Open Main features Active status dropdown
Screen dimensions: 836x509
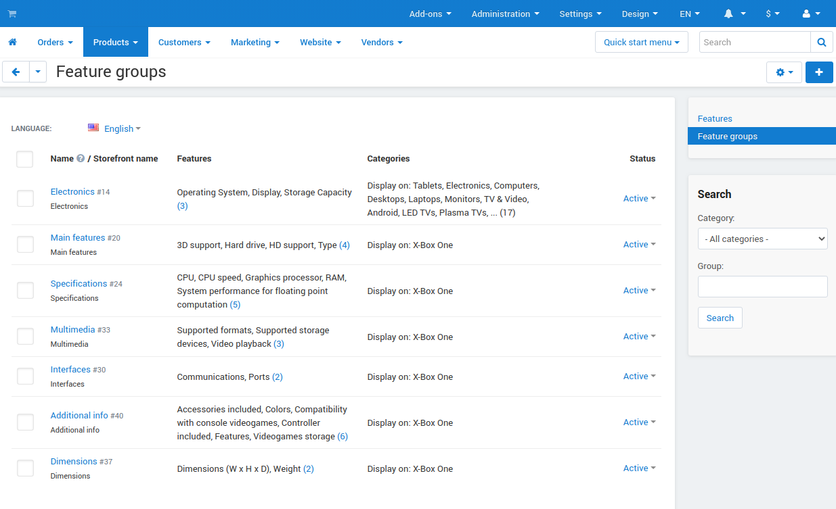click(639, 244)
